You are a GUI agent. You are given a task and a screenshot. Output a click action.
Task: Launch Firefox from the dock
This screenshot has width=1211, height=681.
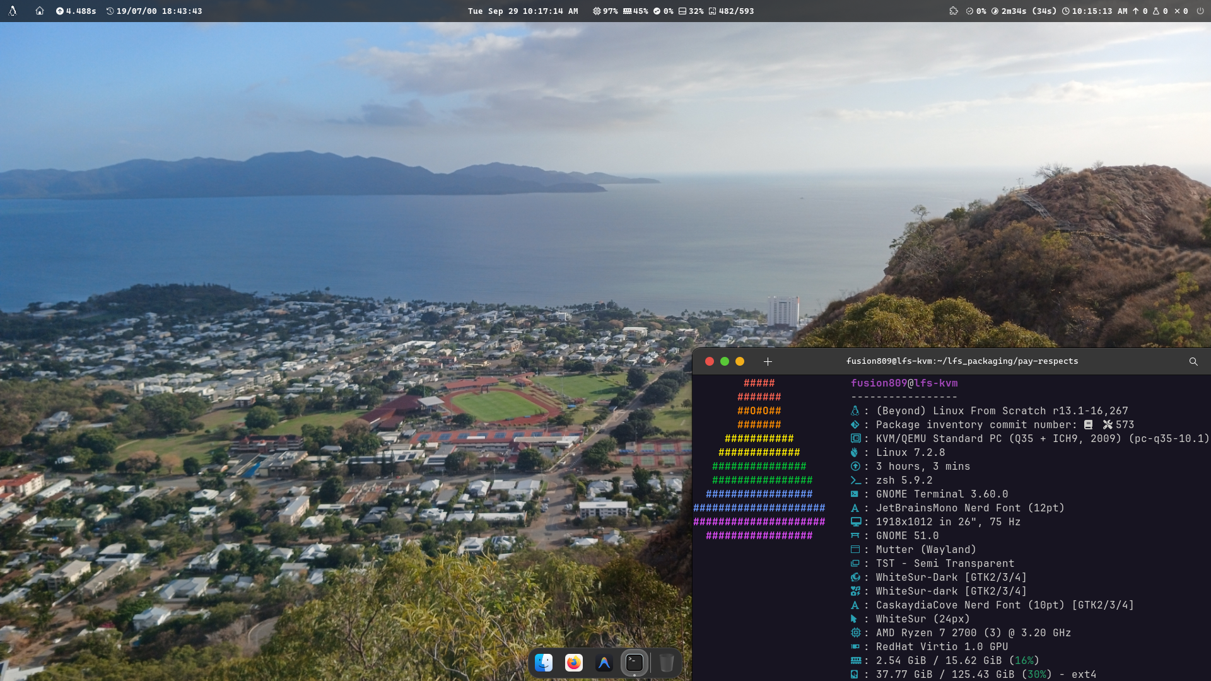point(574,663)
